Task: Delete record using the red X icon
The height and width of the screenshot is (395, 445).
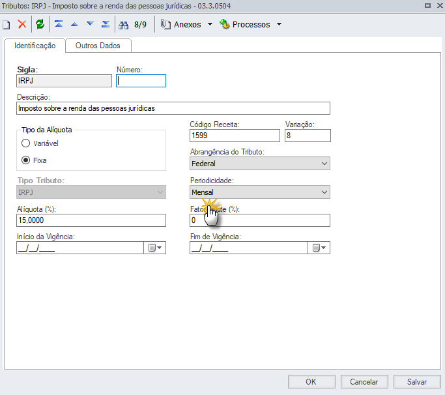Action: click(x=22, y=24)
